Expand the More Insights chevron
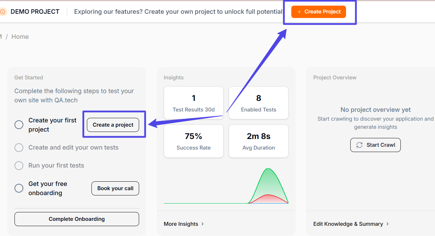The width and height of the screenshot is (435, 236). 203,224
